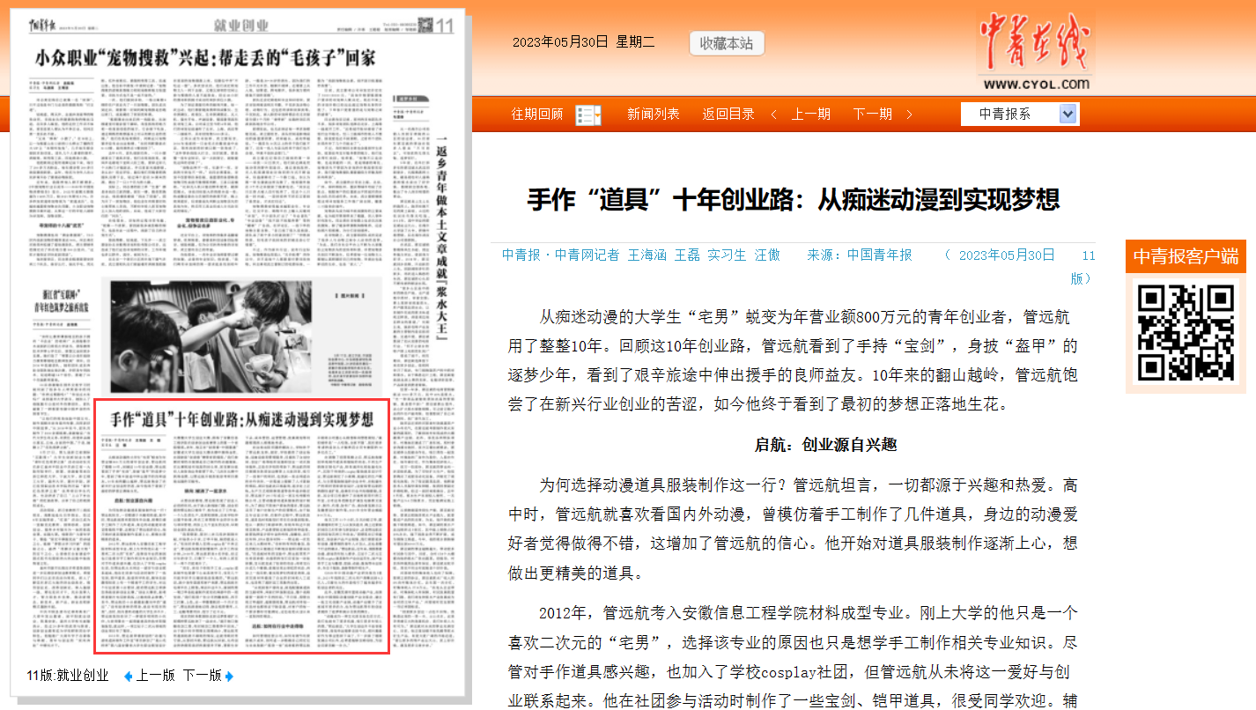1256x710 pixels.
Task: Open the past issues calendar list icon
Action: coord(587,115)
